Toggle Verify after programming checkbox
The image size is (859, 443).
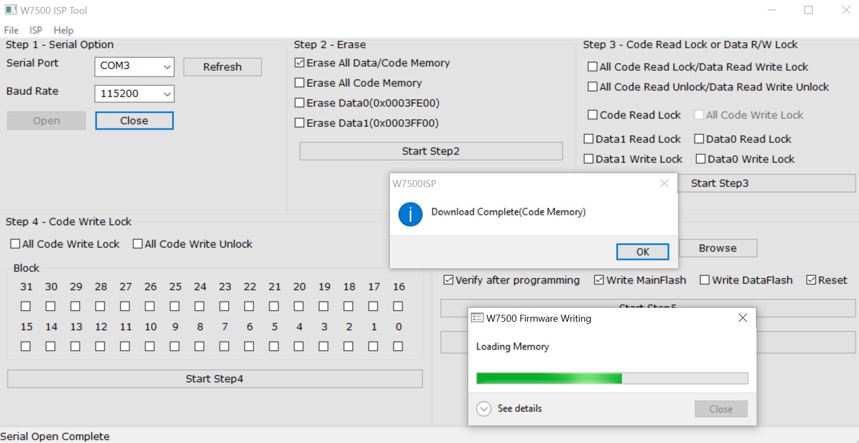pyautogui.click(x=448, y=280)
